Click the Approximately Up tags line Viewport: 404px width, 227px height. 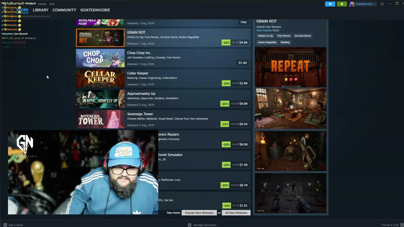(x=153, y=98)
